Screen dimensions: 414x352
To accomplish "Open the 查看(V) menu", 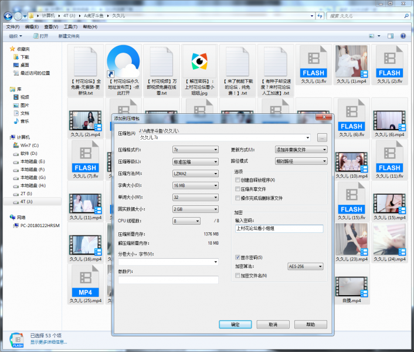I will tap(51, 27).
